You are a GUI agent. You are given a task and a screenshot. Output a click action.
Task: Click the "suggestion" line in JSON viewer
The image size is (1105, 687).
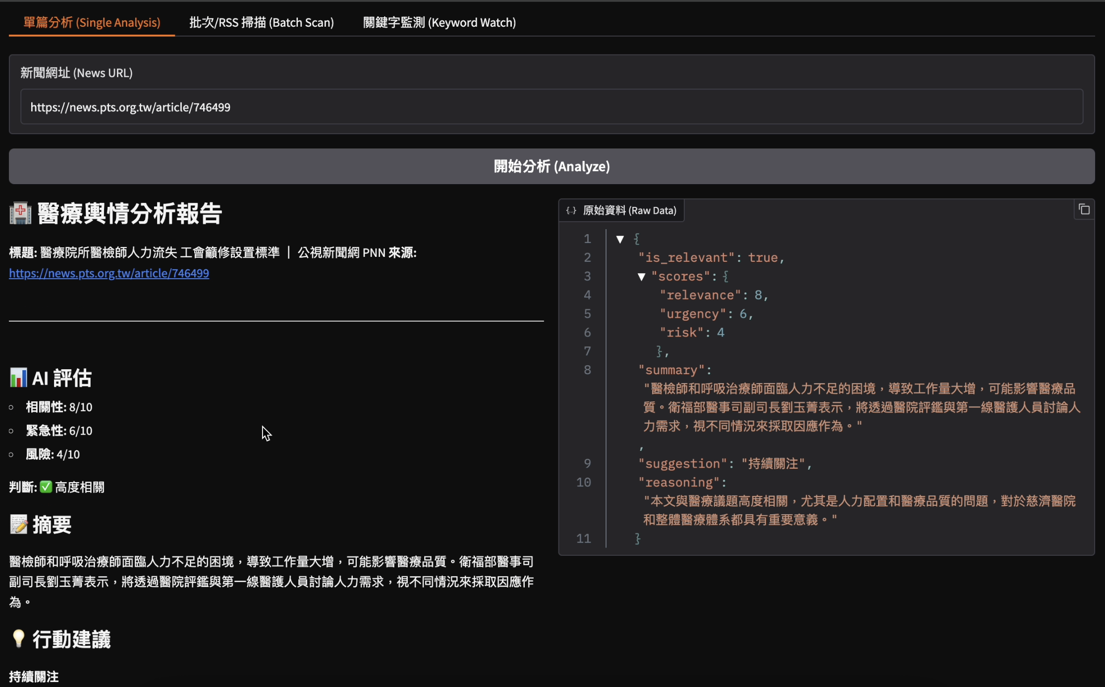click(x=723, y=464)
